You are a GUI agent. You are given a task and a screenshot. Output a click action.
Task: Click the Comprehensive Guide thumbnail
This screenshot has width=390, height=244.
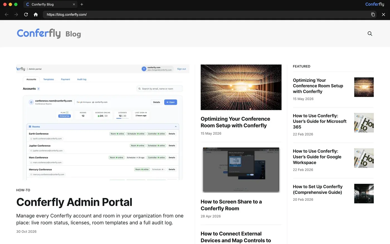tap(364, 194)
